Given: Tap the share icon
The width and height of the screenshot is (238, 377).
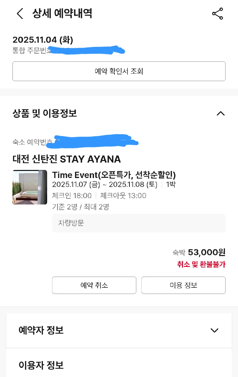Looking at the screenshot, I should (x=217, y=14).
